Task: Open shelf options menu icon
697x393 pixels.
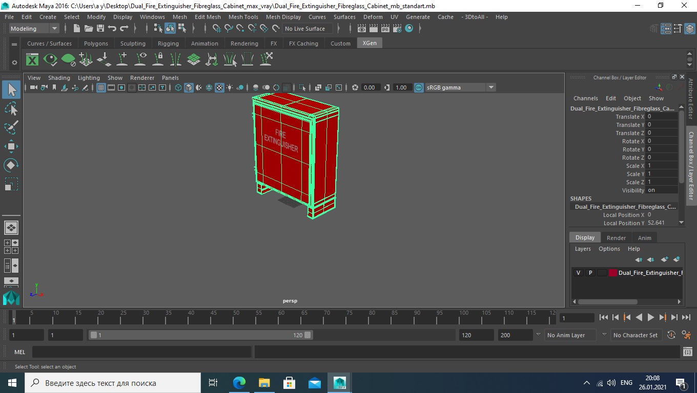Action: pyautogui.click(x=14, y=62)
